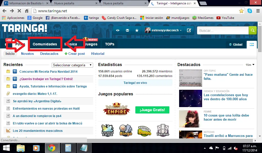Open Historial sub-tab
The width and height of the screenshot is (262, 153).
coord(97,54)
